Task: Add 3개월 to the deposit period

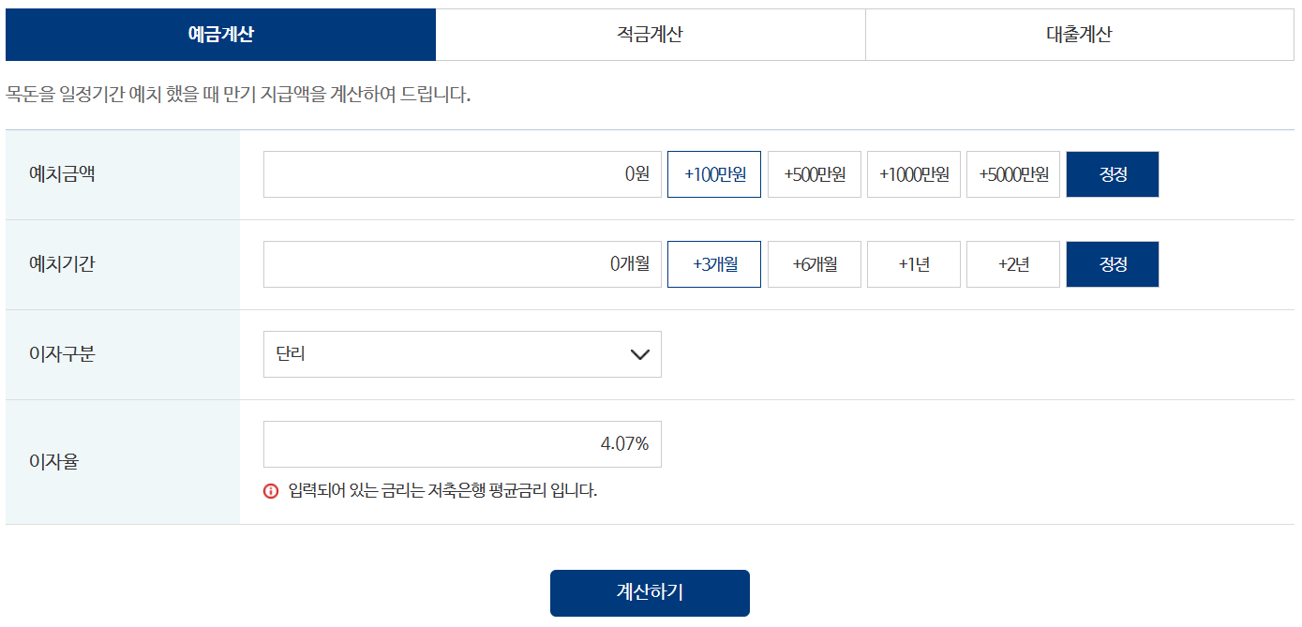Action: click(x=713, y=263)
